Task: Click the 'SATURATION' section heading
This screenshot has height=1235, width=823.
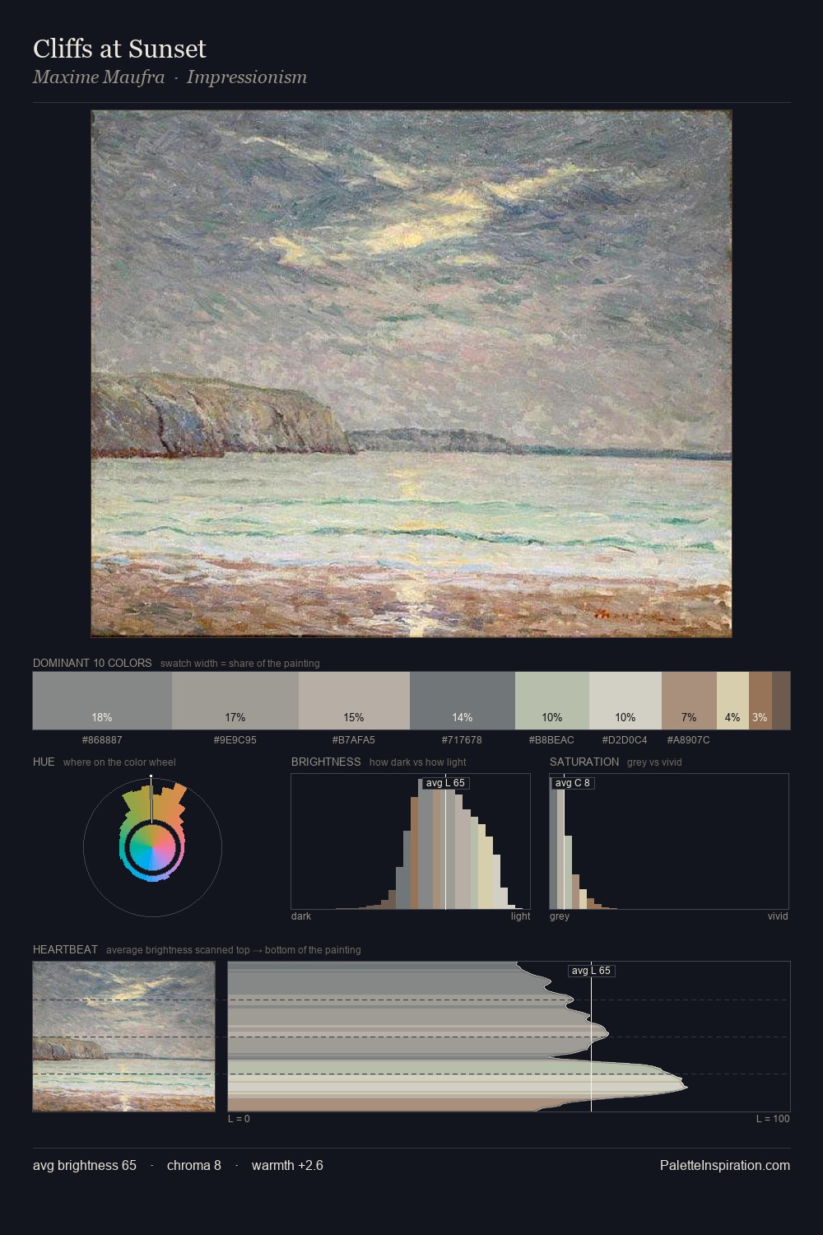Action: tap(584, 762)
